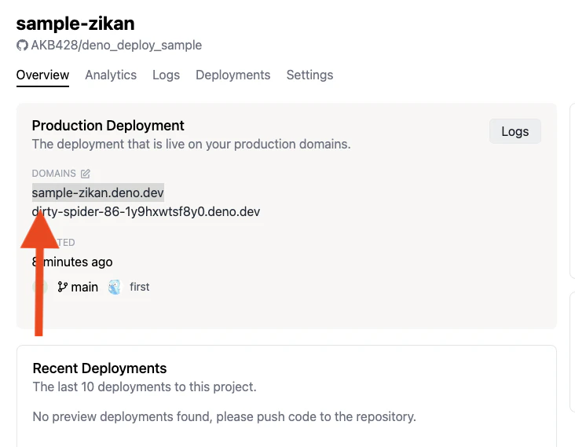Go to the Deployments tab
The width and height of the screenshot is (575, 447).
[x=233, y=75]
